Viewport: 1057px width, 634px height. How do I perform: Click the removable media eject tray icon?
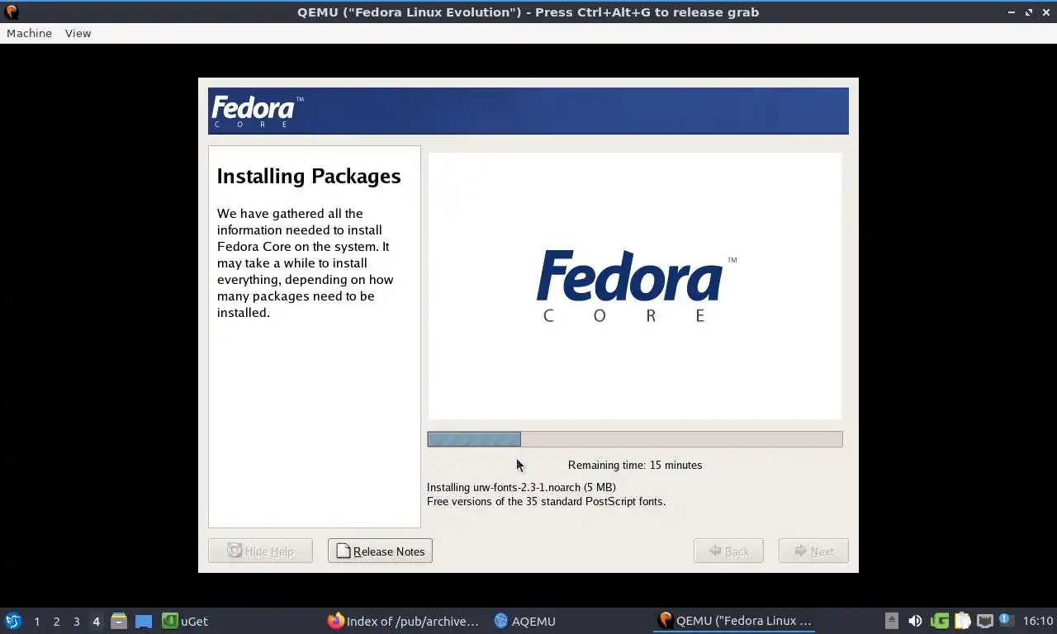click(891, 621)
